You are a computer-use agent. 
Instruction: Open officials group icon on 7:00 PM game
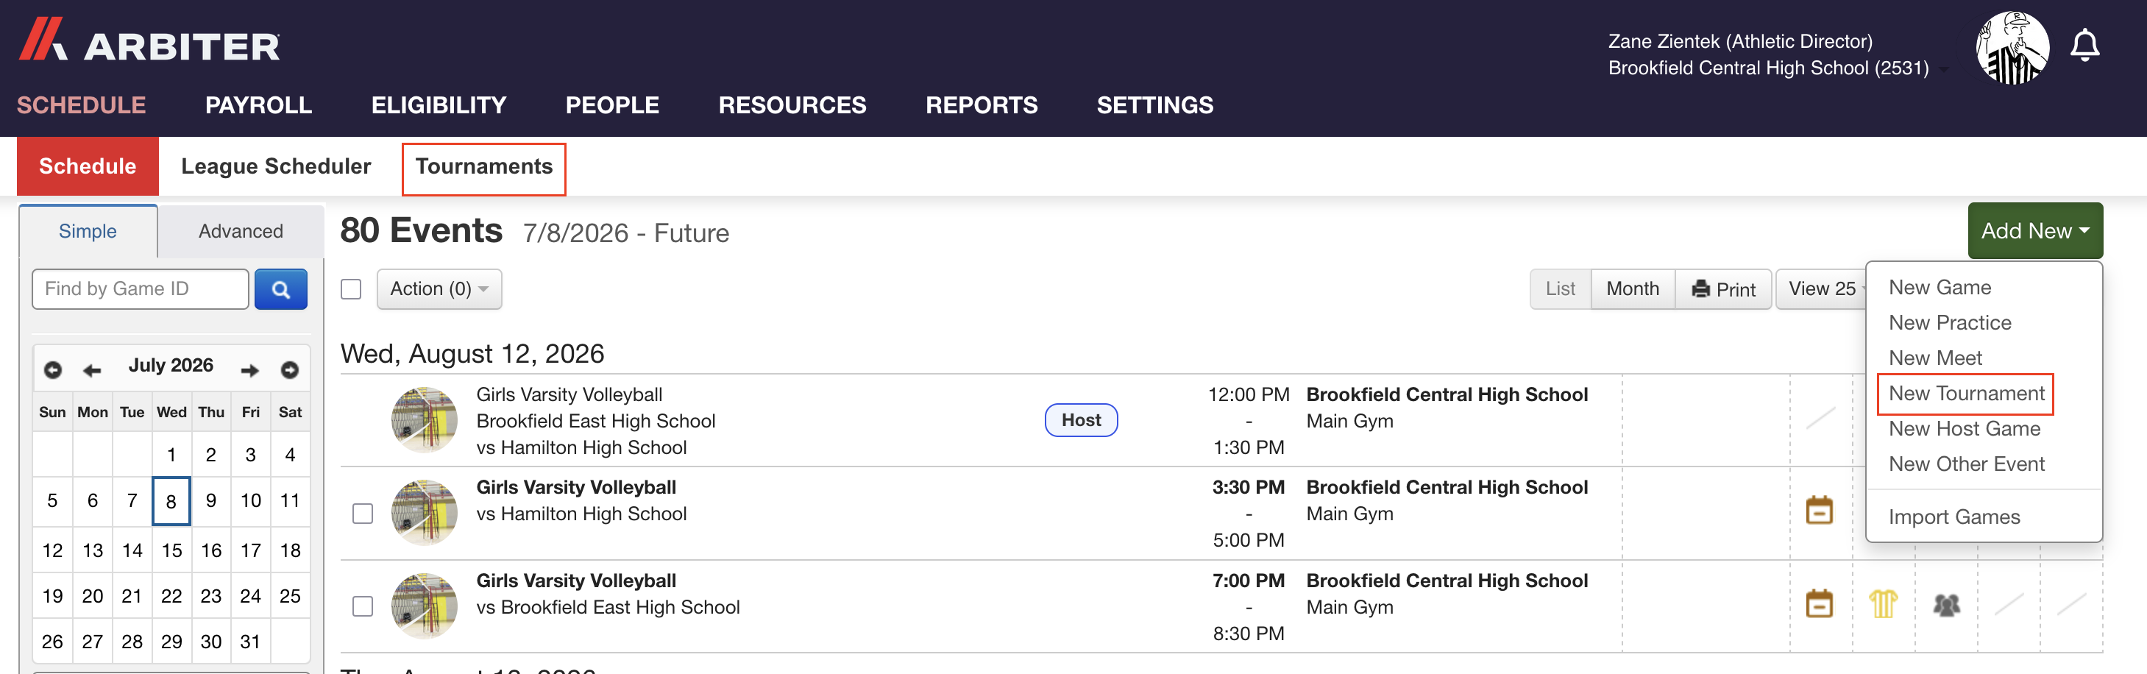(1946, 604)
